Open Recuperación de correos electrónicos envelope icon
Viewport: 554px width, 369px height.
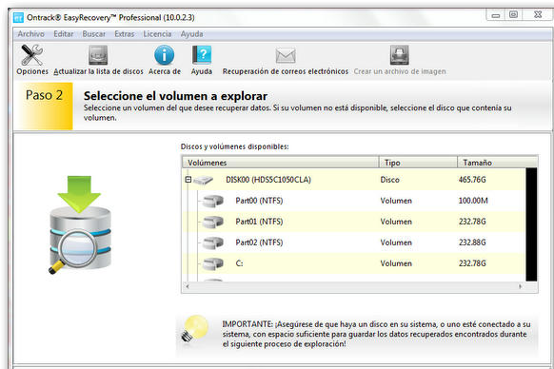286,55
